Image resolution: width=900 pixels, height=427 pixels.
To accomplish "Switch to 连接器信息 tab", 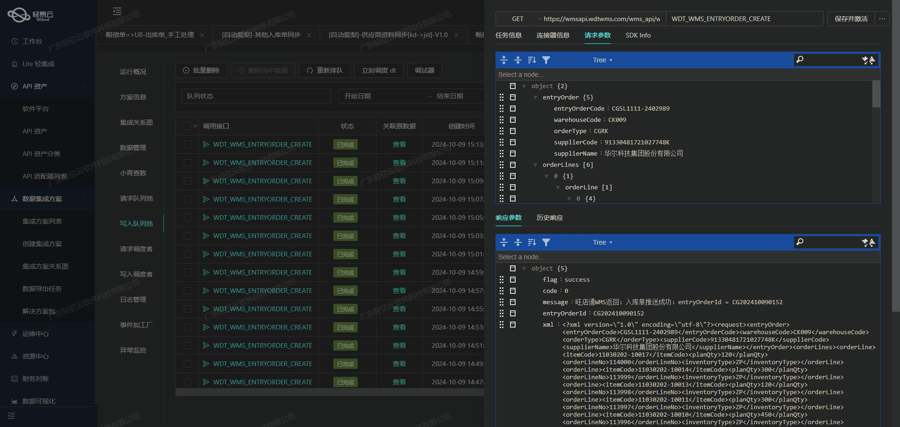I will [553, 35].
